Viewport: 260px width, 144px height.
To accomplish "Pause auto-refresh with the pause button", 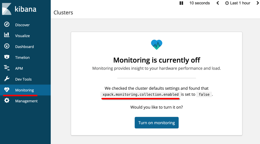I will click(x=181, y=3).
